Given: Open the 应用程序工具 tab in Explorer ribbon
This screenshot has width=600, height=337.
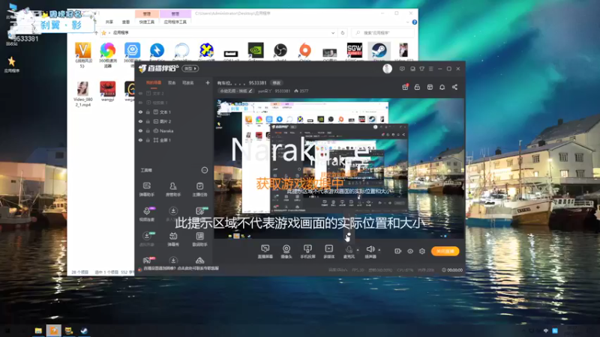Looking at the screenshot, I should click(x=175, y=22).
